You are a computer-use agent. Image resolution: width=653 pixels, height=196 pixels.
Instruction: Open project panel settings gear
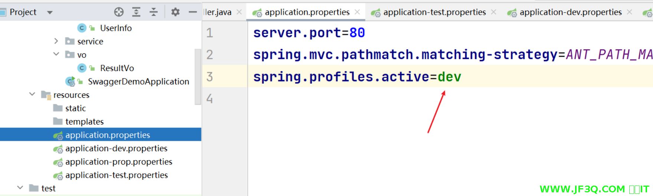(x=175, y=12)
